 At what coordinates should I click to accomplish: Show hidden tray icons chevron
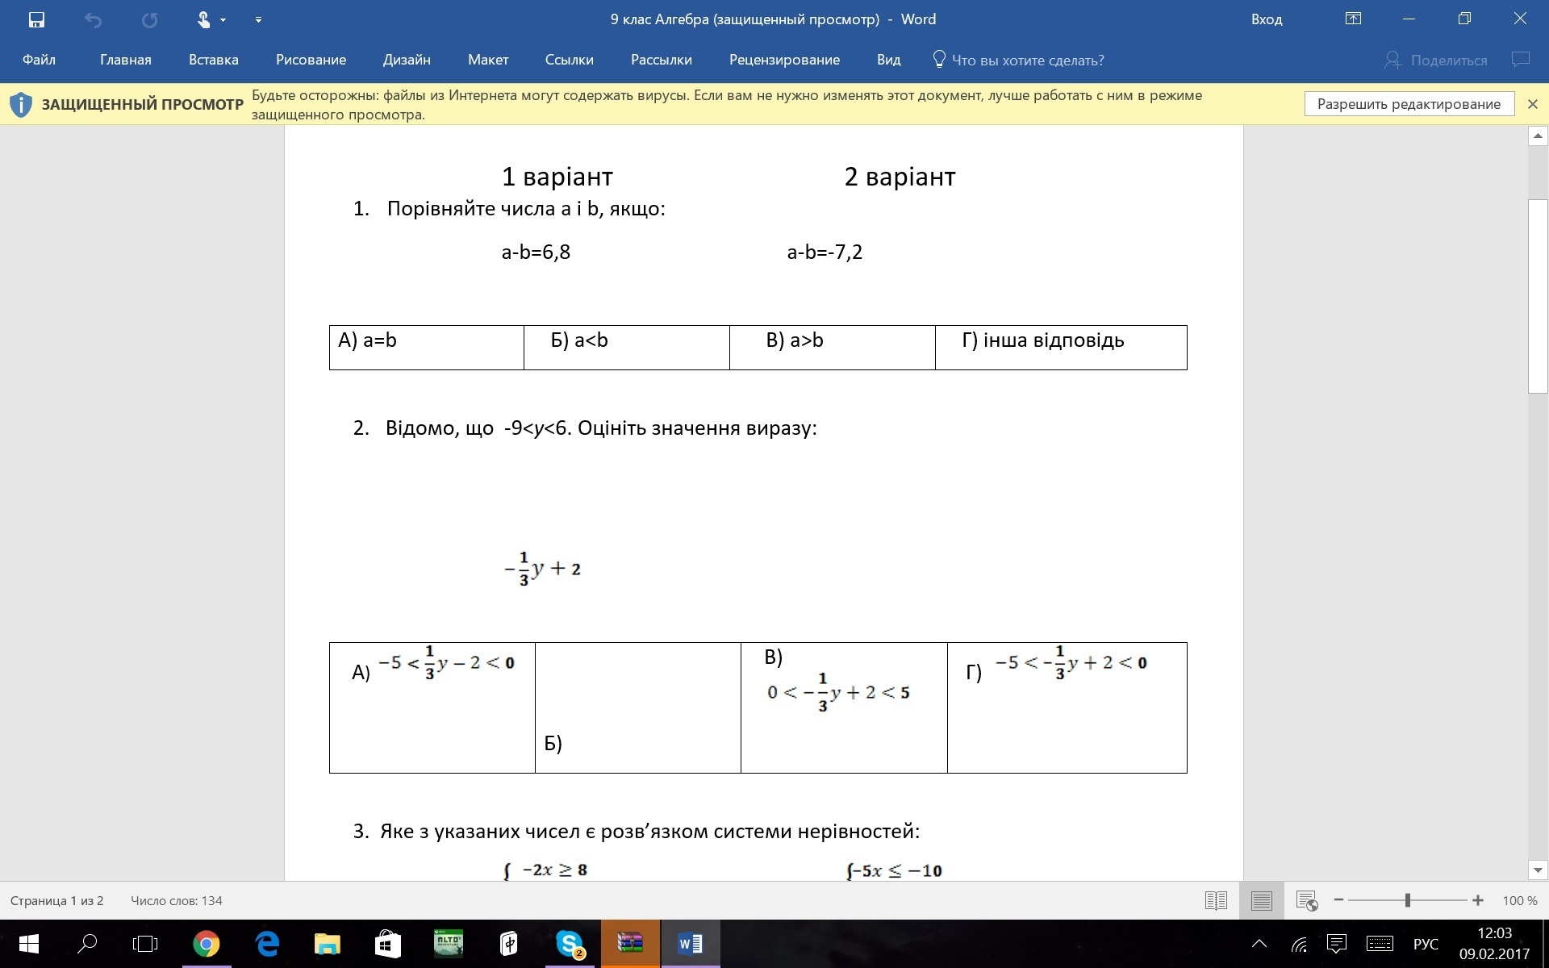coord(1259,943)
